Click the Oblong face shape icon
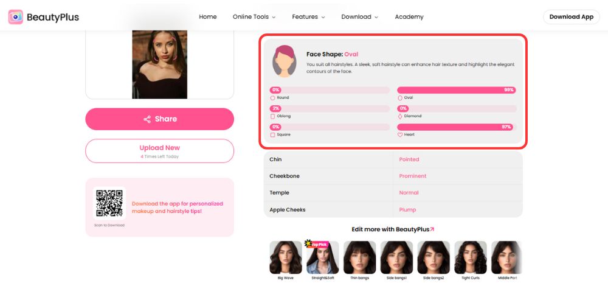 click(272, 116)
